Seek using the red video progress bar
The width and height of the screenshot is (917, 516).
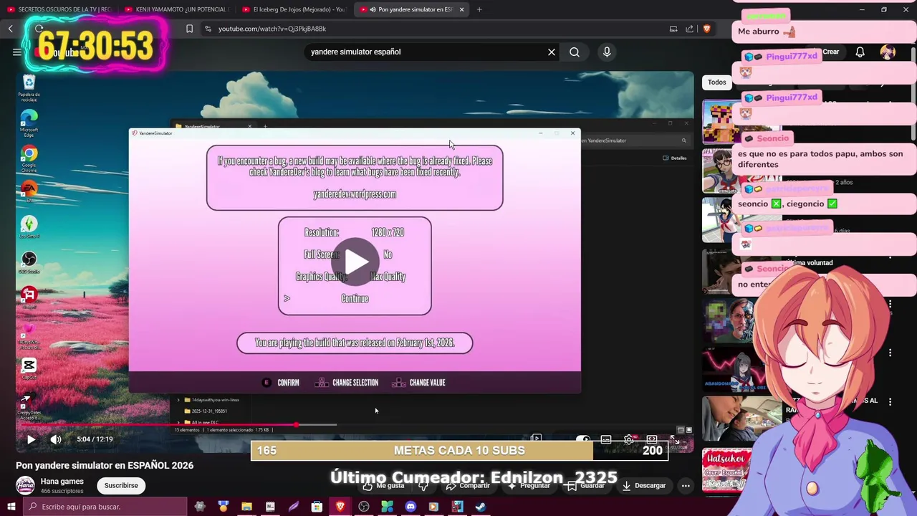click(x=156, y=425)
